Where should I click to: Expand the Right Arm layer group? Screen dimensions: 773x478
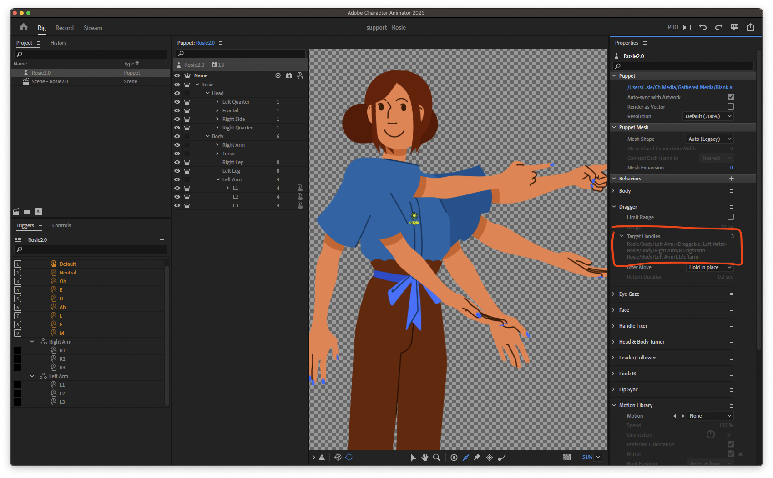(217, 145)
